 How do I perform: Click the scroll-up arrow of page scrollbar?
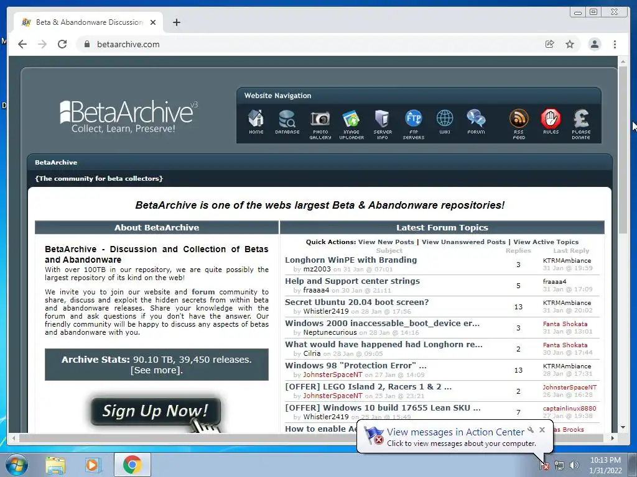[623, 61]
